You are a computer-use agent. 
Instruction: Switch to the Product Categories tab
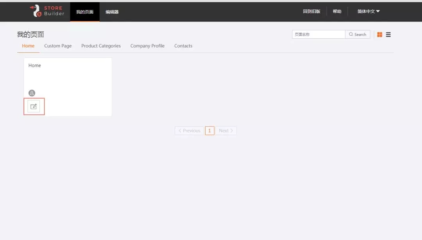(101, 46)
